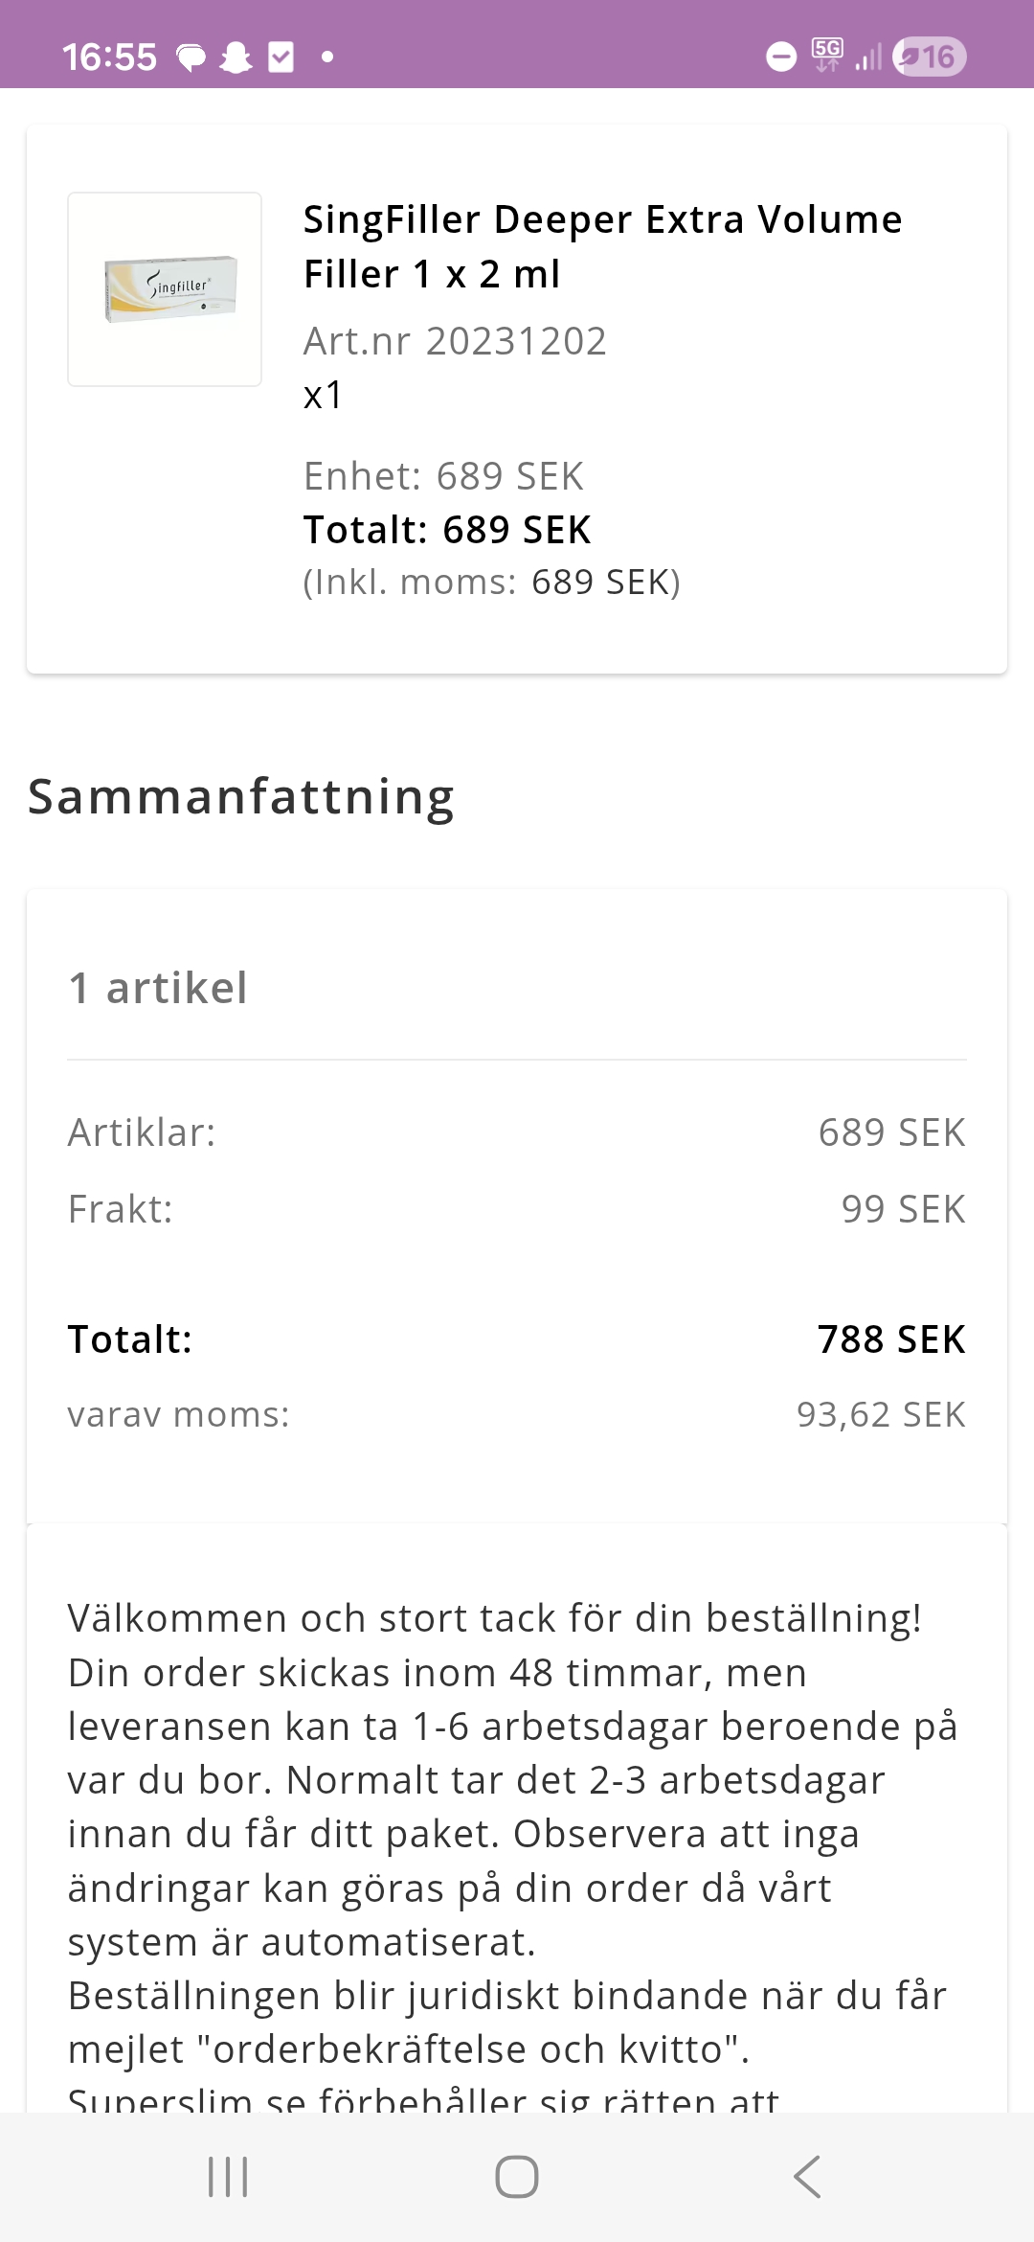This screenshot has width=1034, height=2242.
Task: Open the recent apps view
Action: [x=228, y=2177]
